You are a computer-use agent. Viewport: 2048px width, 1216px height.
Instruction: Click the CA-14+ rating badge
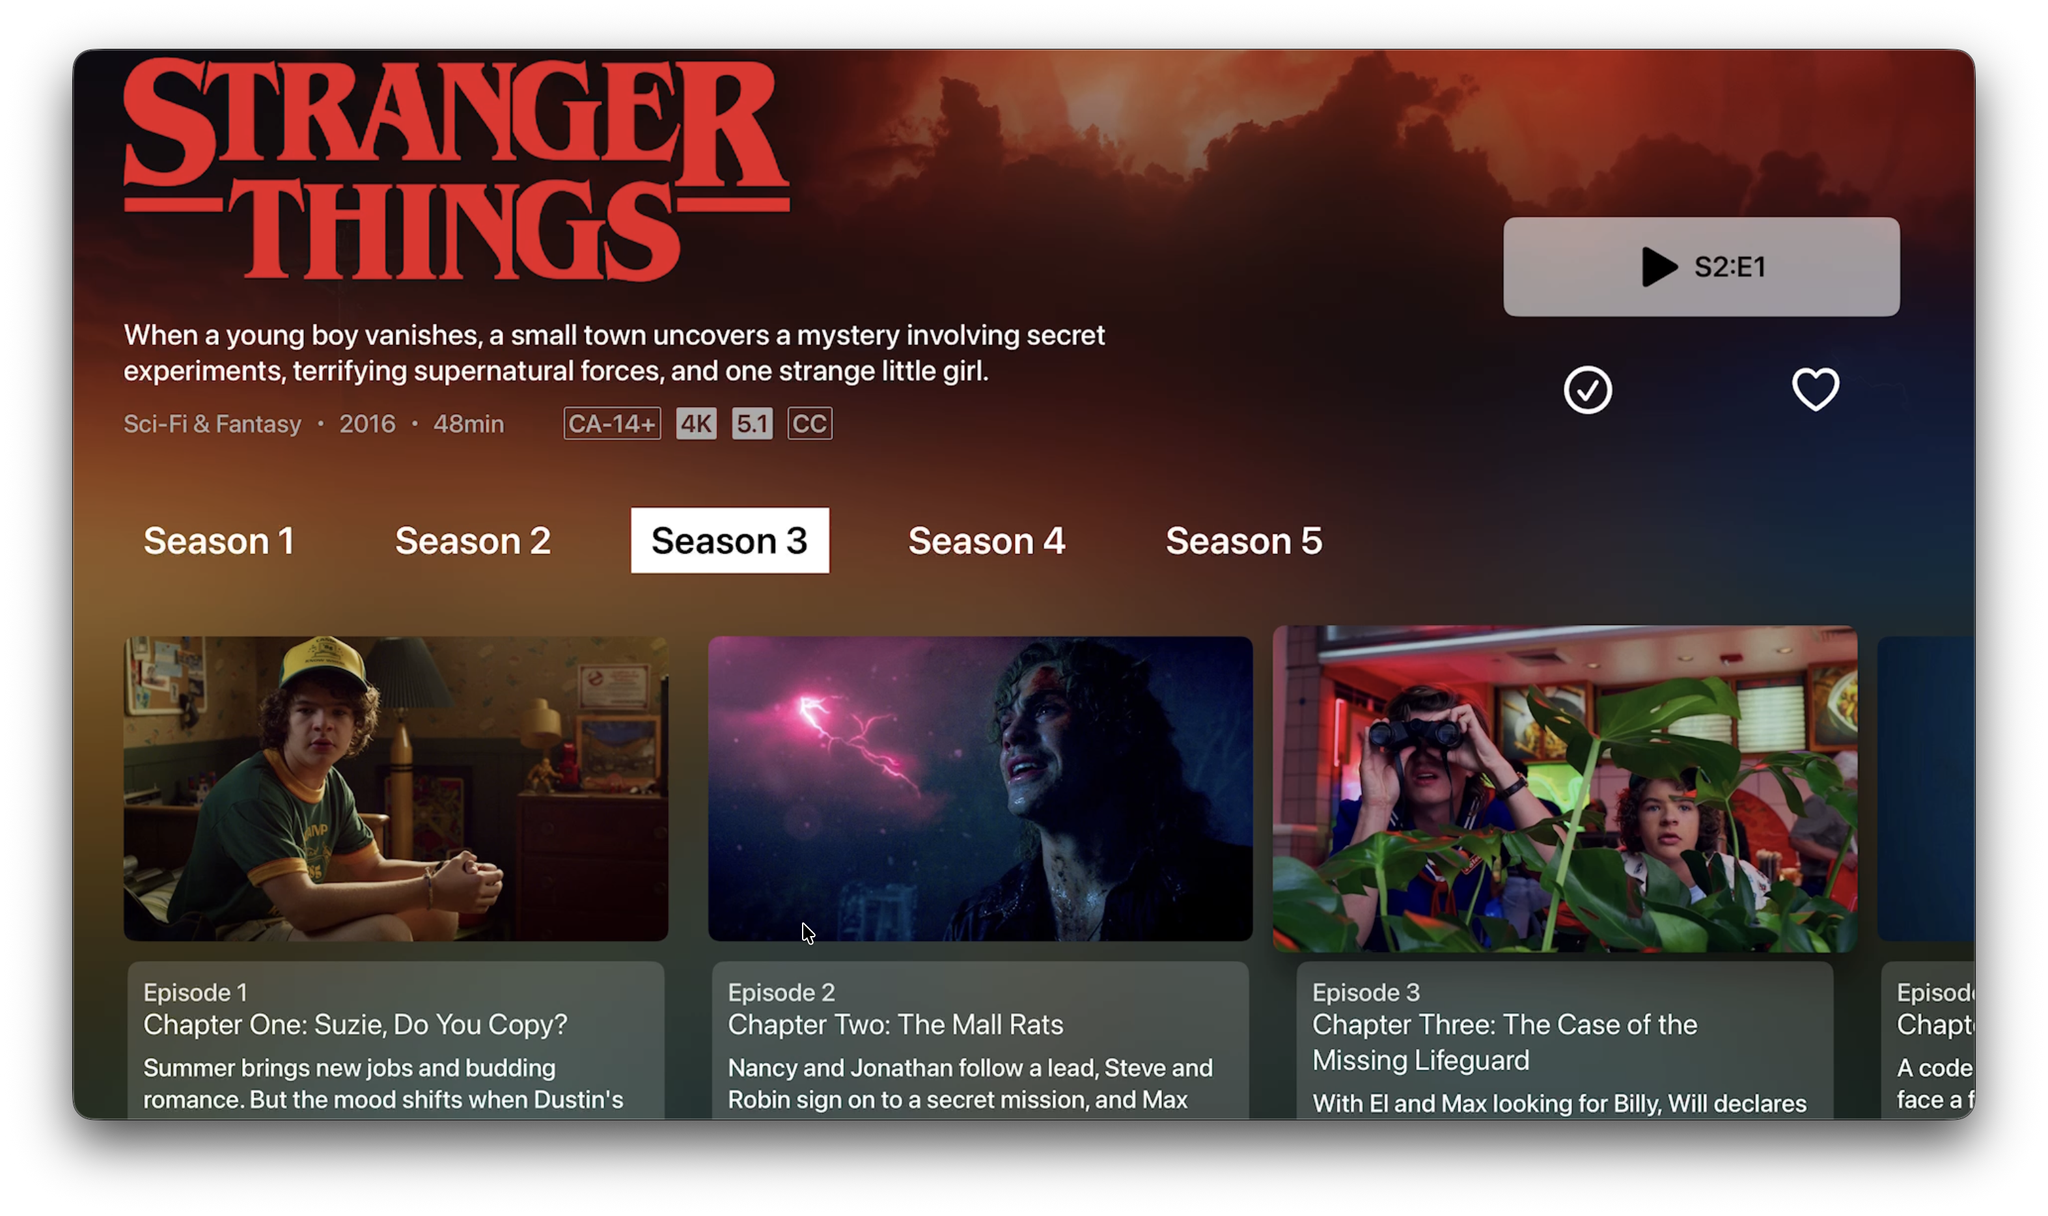click(612, 424)
